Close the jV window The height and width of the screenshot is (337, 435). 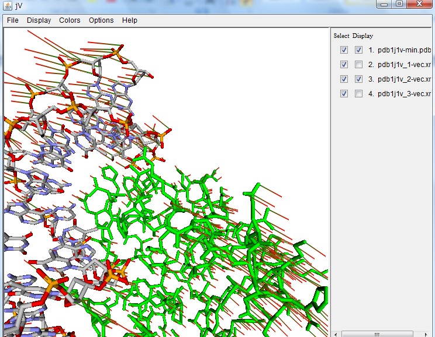click(419, 4)
